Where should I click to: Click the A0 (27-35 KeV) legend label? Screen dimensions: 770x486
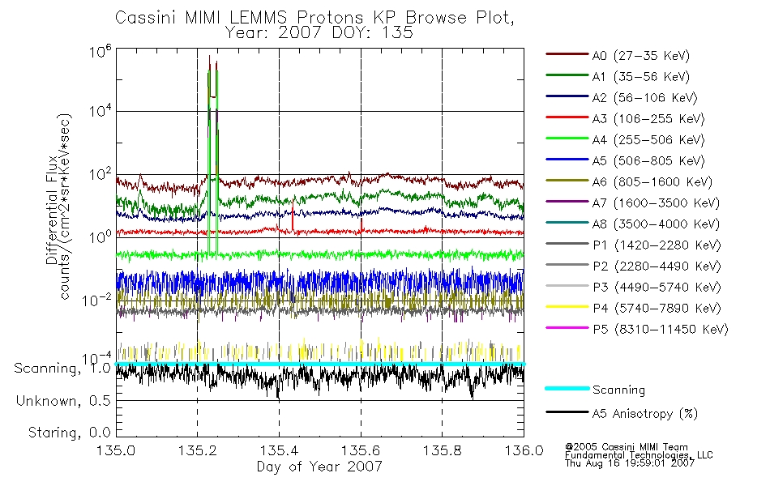pos(640,56)
